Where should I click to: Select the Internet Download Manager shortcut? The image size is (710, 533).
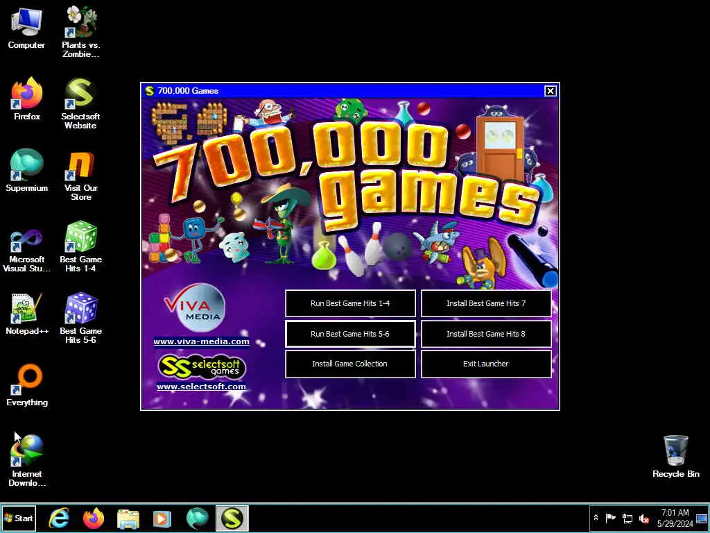pos(27,459)
